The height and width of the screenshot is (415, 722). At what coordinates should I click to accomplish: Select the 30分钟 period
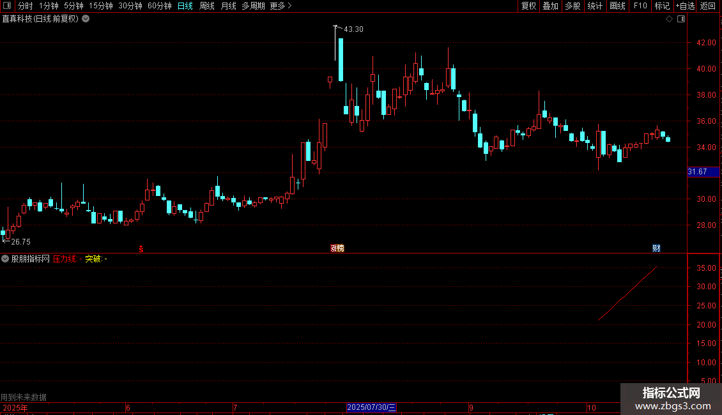click(130, 6)
